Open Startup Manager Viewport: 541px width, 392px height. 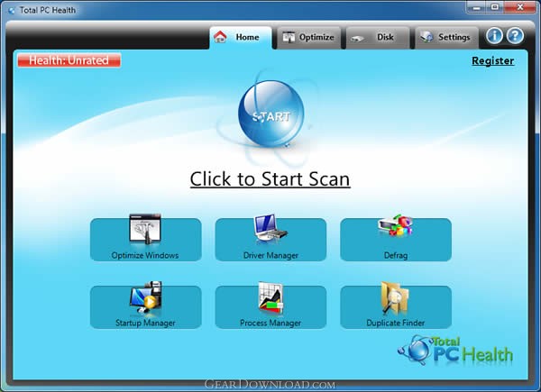coord(145,307)
